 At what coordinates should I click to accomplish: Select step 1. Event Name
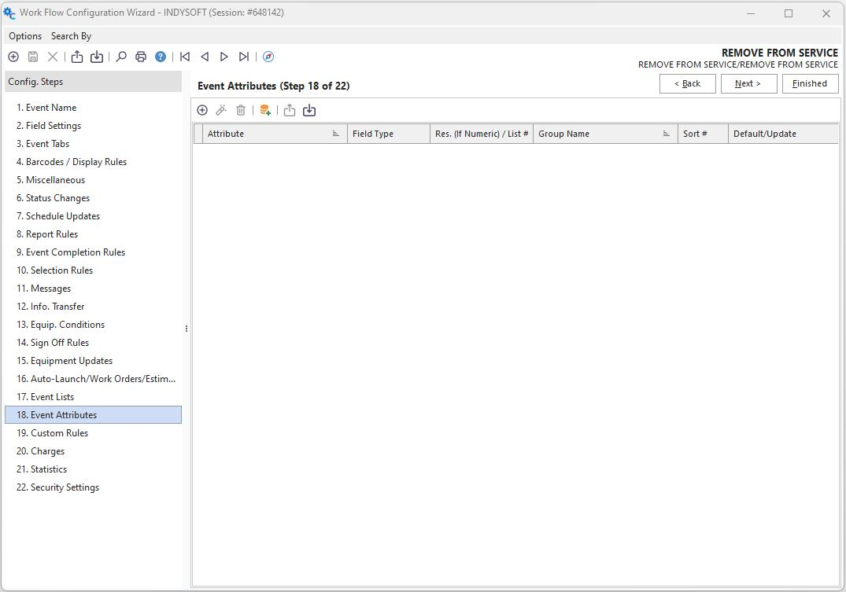93,107
